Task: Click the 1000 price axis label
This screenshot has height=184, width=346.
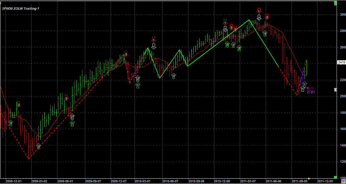Action: [x=342, y=178]
